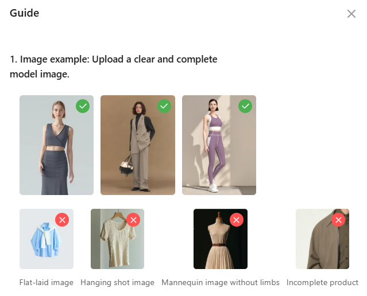Close the Guide dialog
The height and width of the screenshot is (296, 367).
pyautogui.click(x=351, y=14)
